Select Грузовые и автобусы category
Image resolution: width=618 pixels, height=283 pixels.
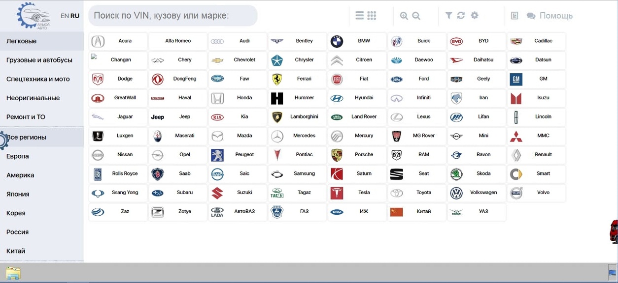pos(42,60)
